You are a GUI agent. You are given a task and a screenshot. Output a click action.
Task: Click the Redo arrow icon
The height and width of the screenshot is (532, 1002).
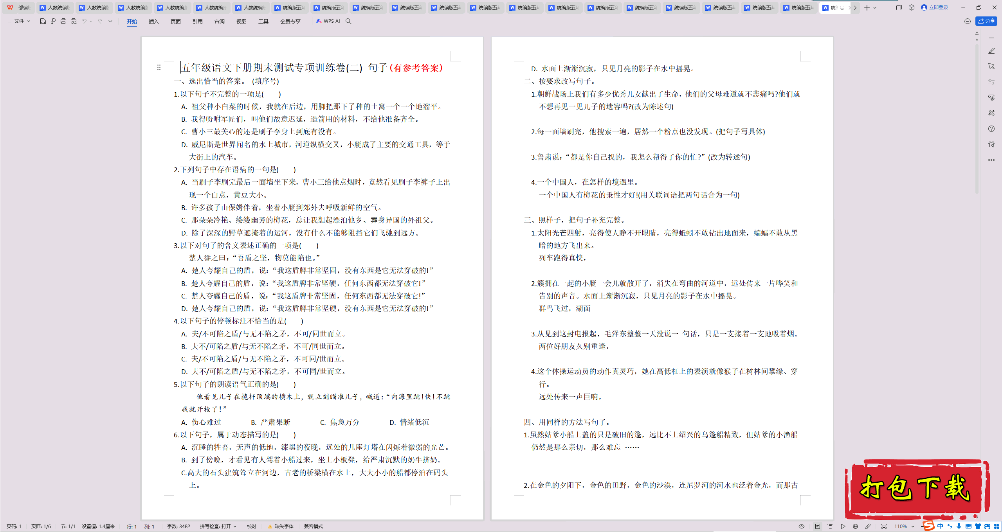(100, 21)
